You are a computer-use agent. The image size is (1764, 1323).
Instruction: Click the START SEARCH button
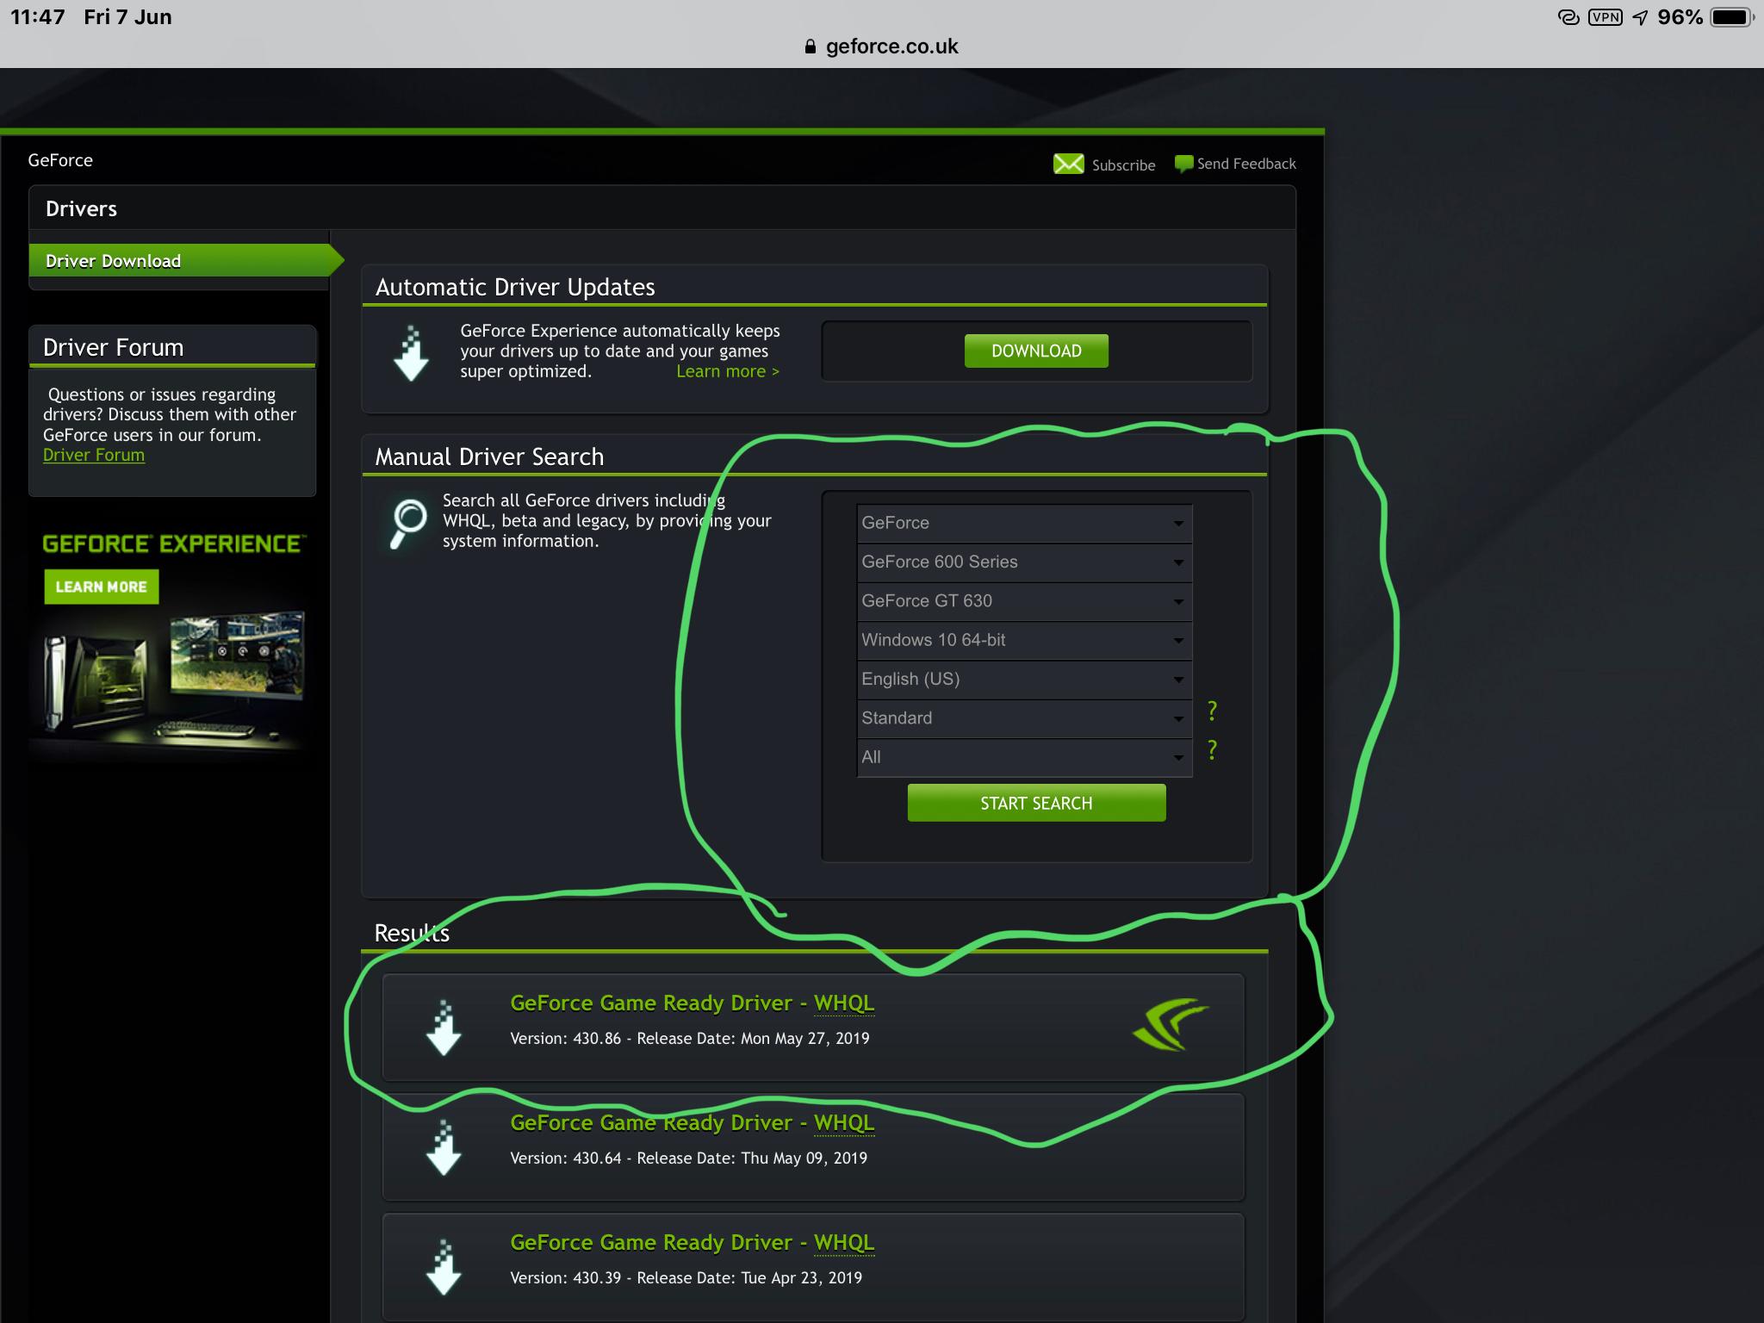[1036, 803]
